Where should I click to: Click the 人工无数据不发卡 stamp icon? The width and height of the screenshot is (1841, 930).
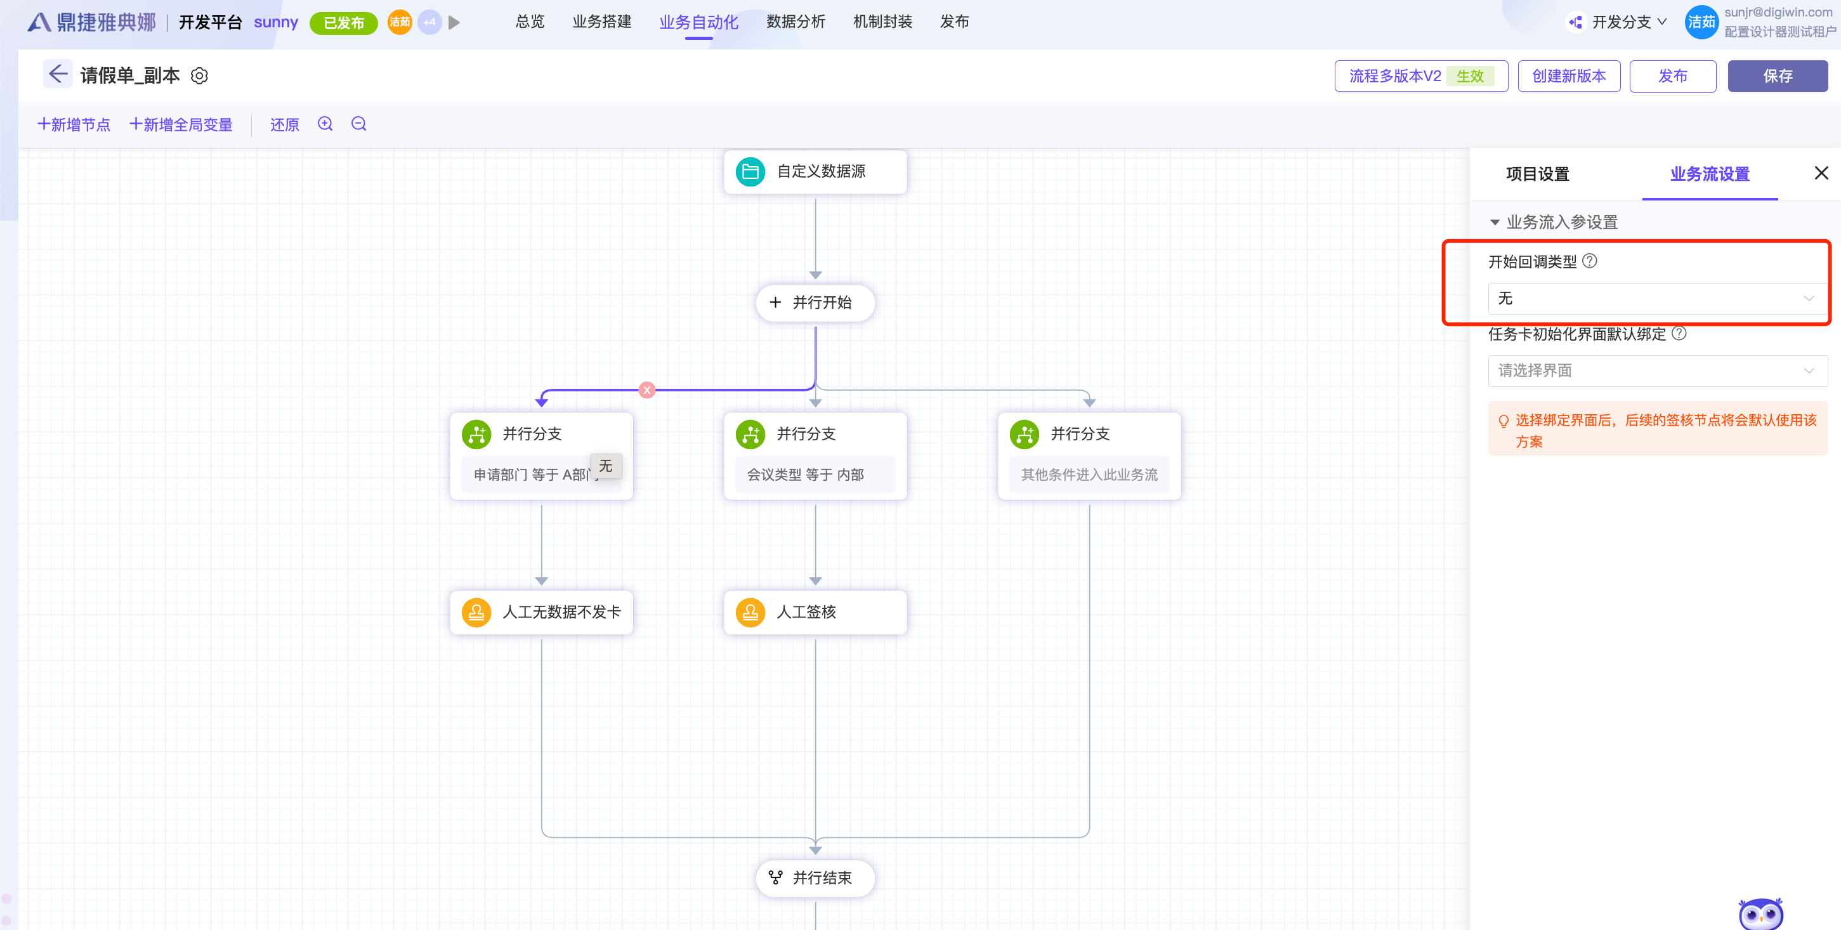(x=476, y=612)
